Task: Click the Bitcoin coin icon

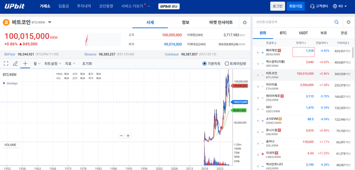Action: click(6, 22)
